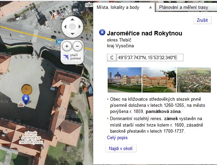Click the kraj Vysočina text
This screenshot has width=217, height=165.
tap(120, 46)
